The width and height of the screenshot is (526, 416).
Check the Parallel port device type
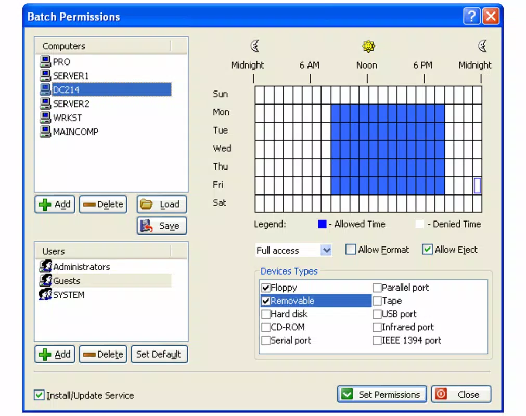pyautogui.click(x=377, y=288)
